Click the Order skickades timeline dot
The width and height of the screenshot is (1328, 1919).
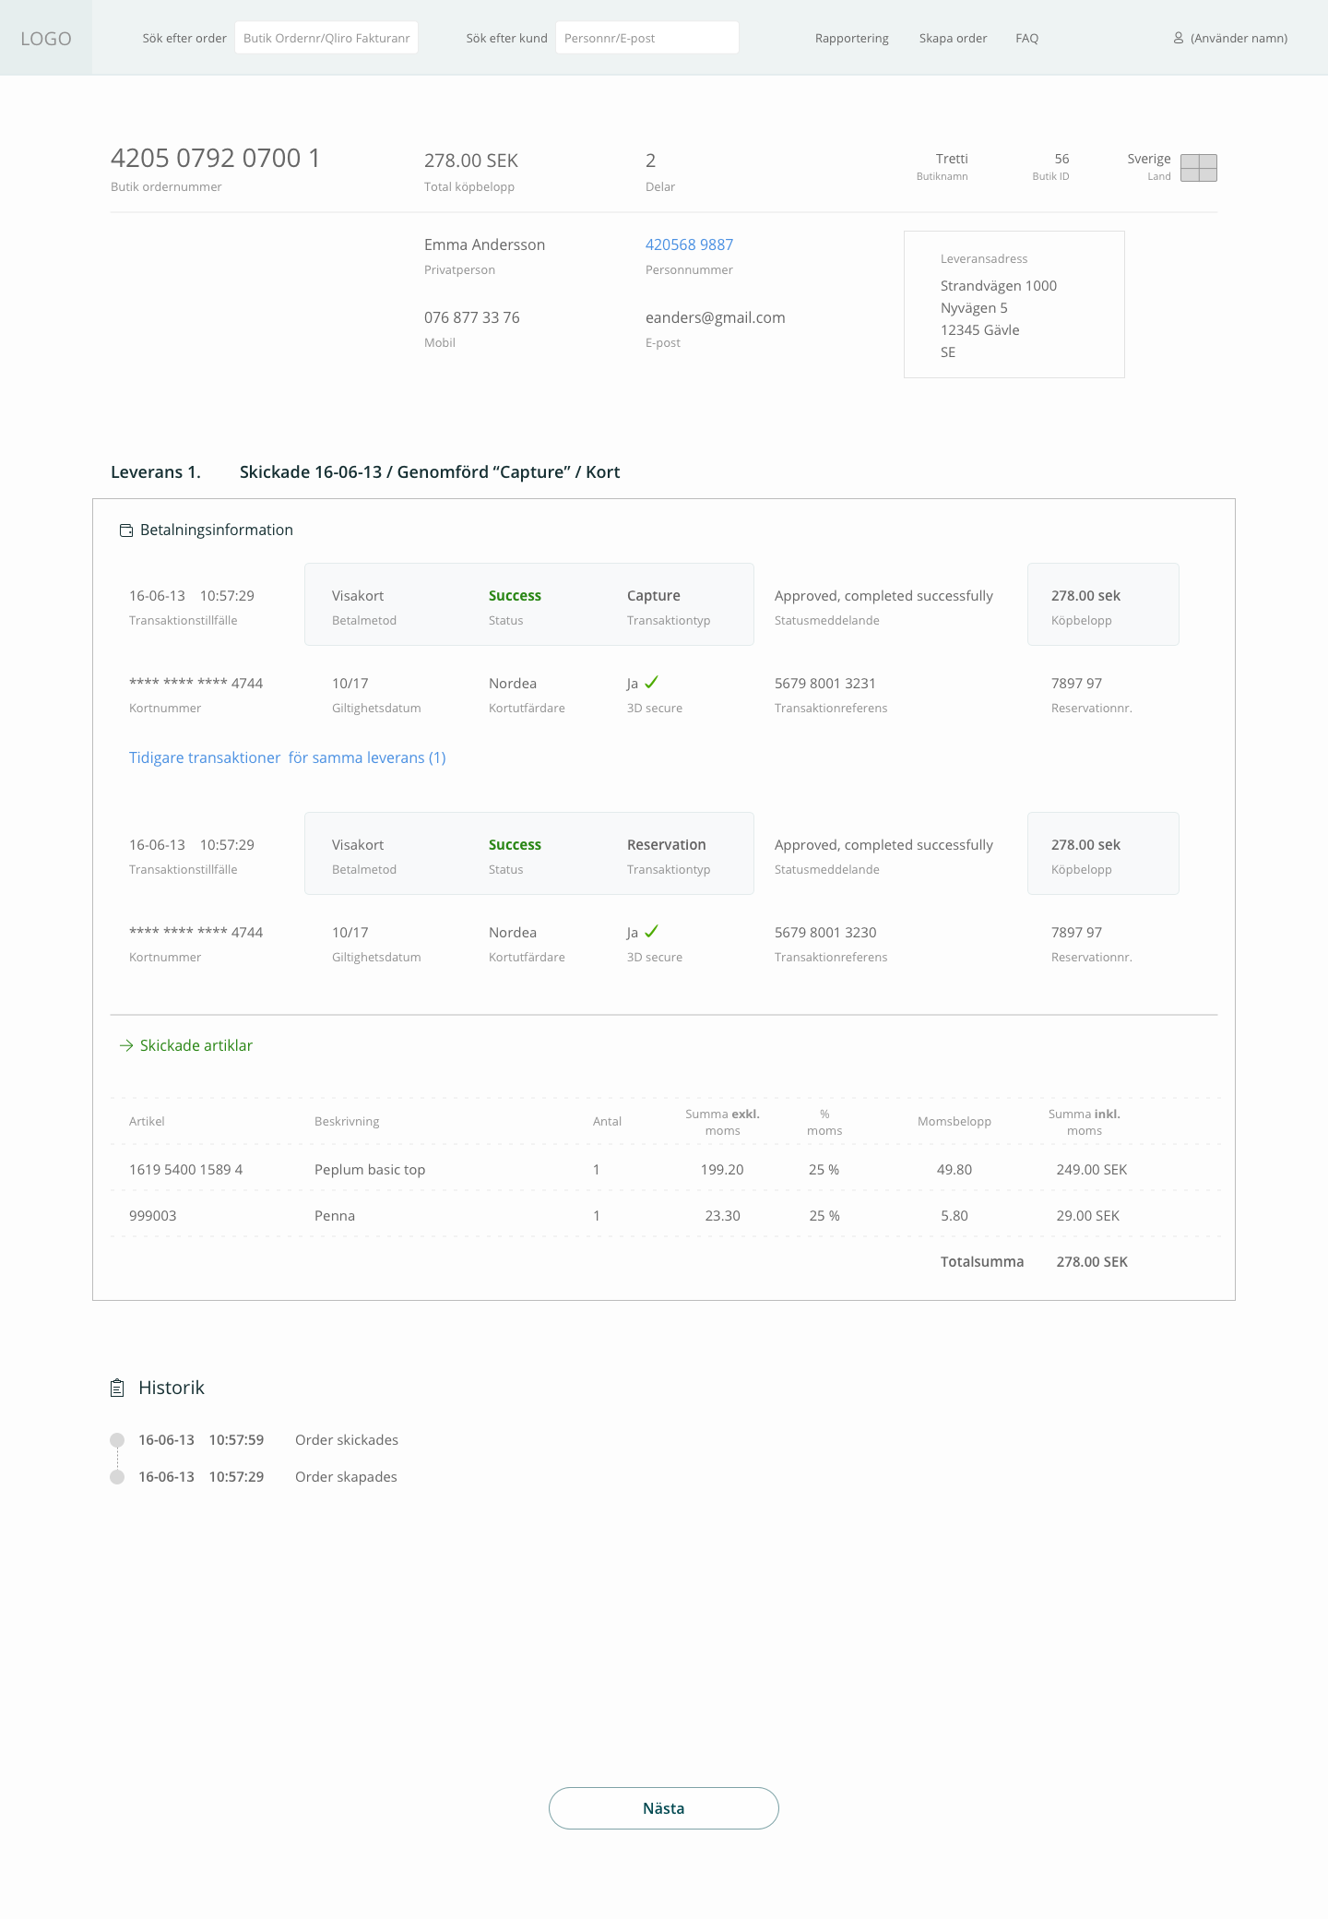coord(117,1440)
